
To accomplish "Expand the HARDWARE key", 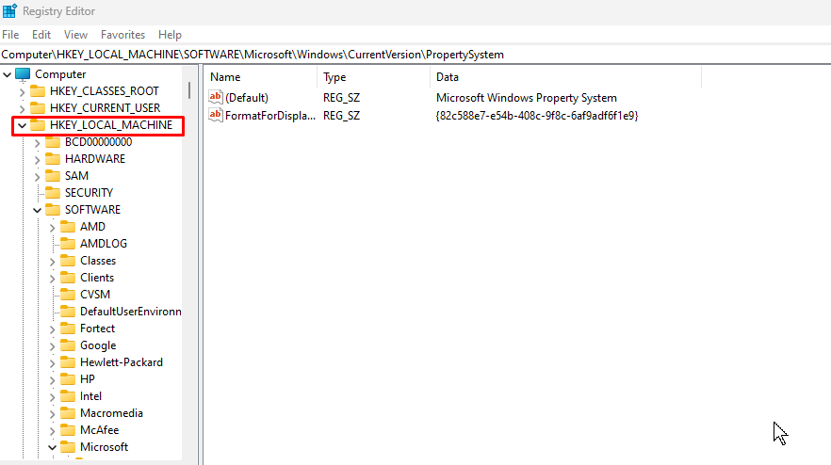I will point(37,159).
